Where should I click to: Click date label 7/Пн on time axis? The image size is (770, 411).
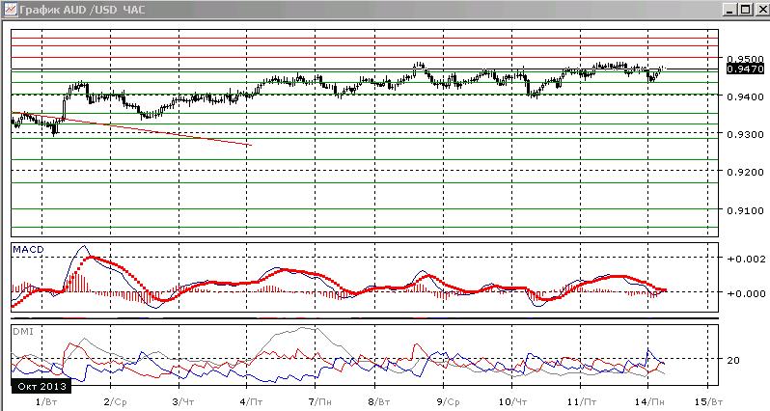coord(320,402)
